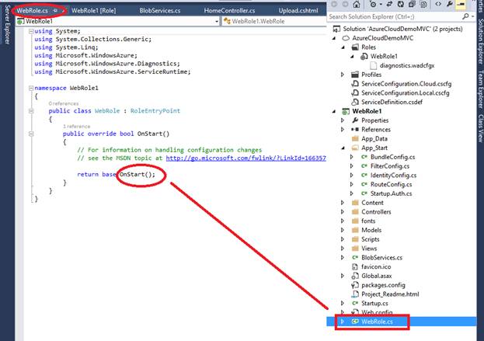This screenshot has height=341, width=484.
Task: Click the Collapse All icon
Action: 412,5
